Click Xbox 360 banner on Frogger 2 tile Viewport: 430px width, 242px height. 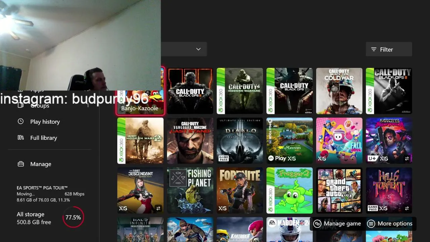pyautogui.click(x=270, y=190)
